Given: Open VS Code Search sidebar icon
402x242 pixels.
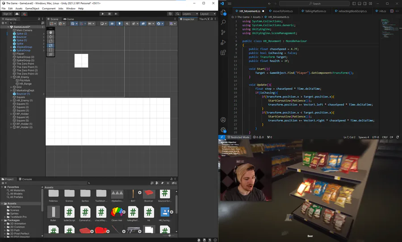Looking at the screenshot, I should tap(223, 22).
